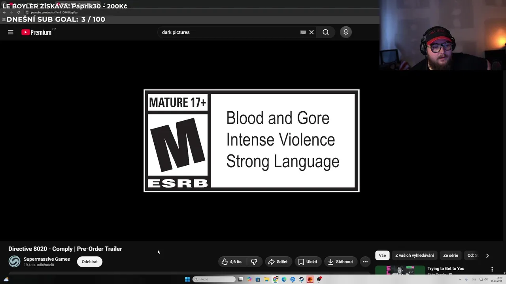Reload the page in the browser
This screenshot has width=506, height=284.
point(18,12)
